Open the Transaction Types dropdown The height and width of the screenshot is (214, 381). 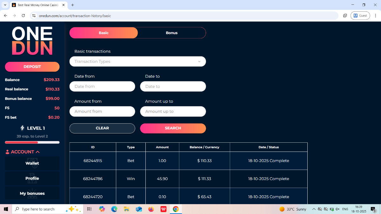(137, 62)
